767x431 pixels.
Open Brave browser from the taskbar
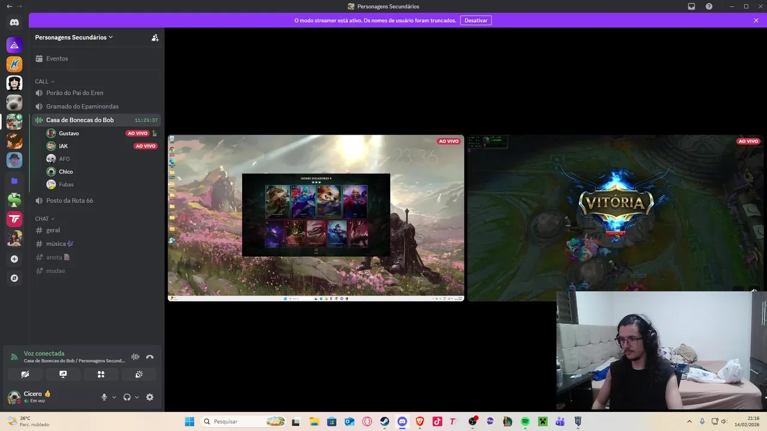419,421
